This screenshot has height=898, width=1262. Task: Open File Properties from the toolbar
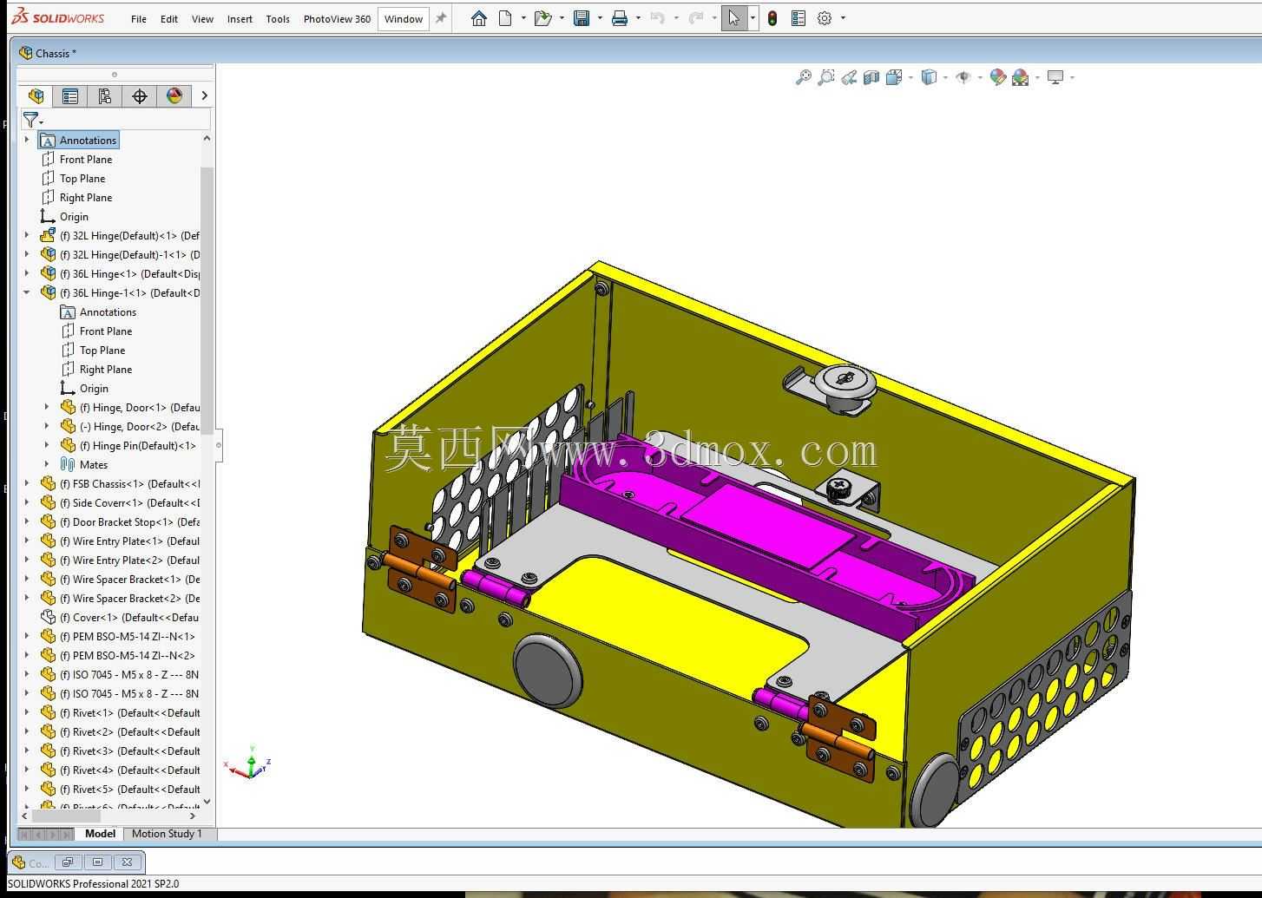799,18
